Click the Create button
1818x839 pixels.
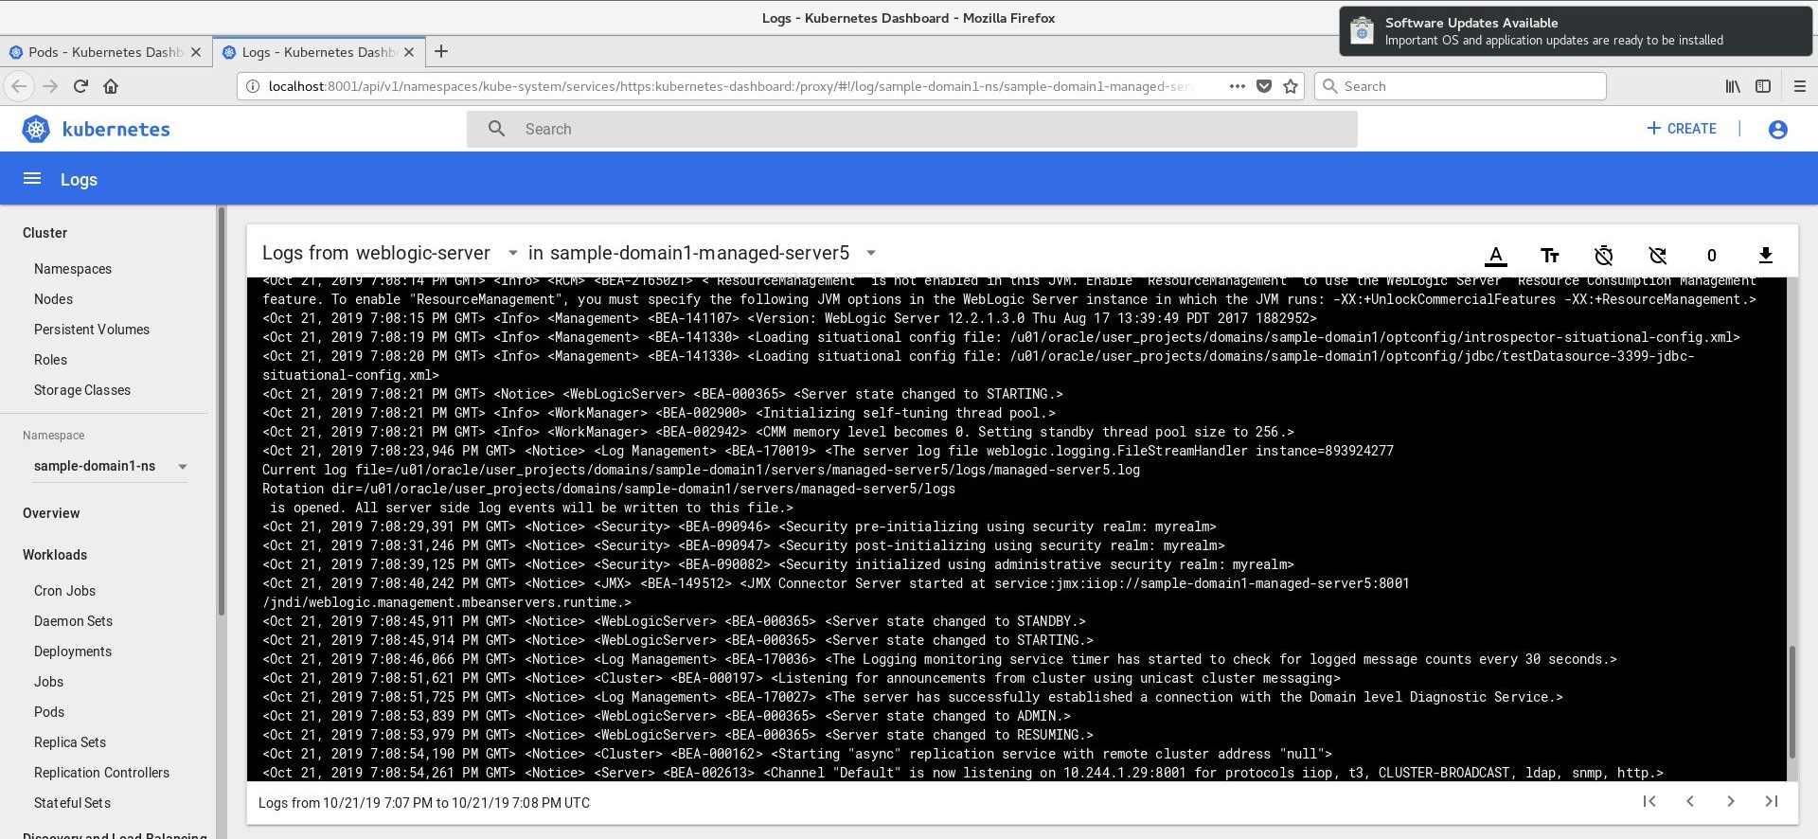coord(1682,129)
